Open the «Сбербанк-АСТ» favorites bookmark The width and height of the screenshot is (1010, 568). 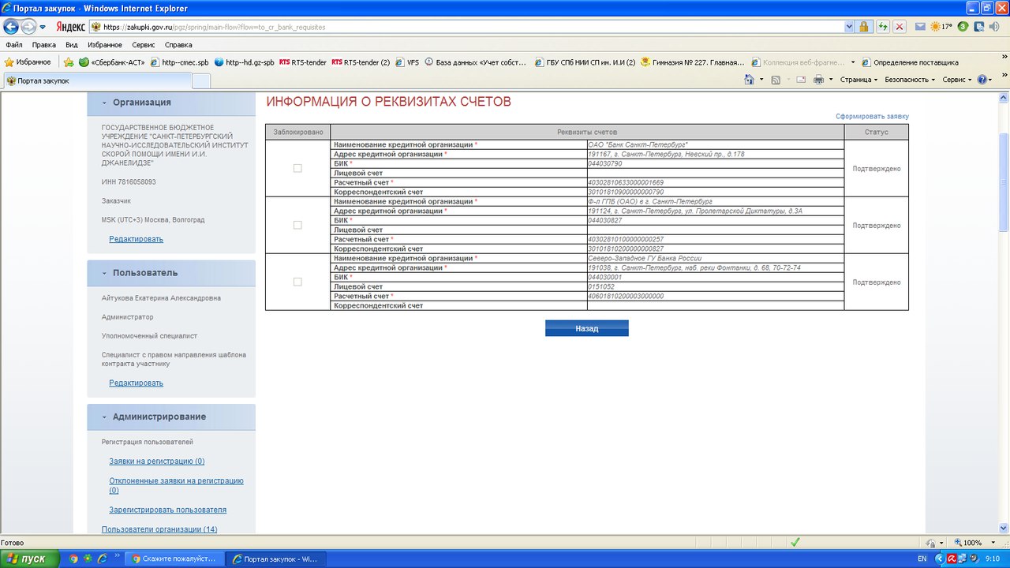pos(111,62)
